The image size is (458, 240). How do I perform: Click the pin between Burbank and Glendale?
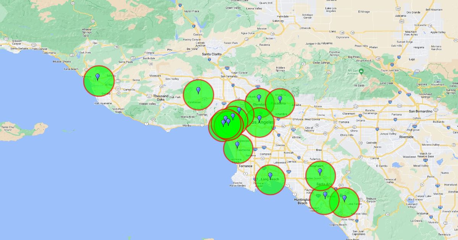259,98
